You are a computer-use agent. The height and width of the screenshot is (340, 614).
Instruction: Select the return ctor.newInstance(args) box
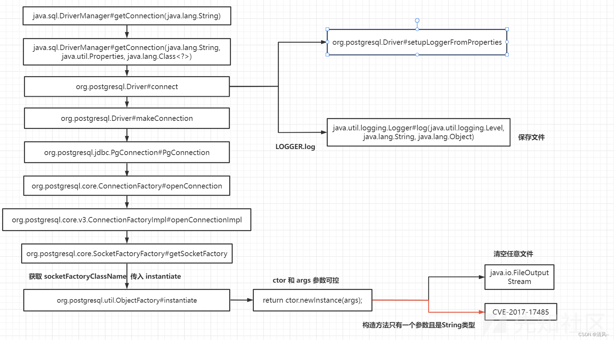(x=313, y=300)
